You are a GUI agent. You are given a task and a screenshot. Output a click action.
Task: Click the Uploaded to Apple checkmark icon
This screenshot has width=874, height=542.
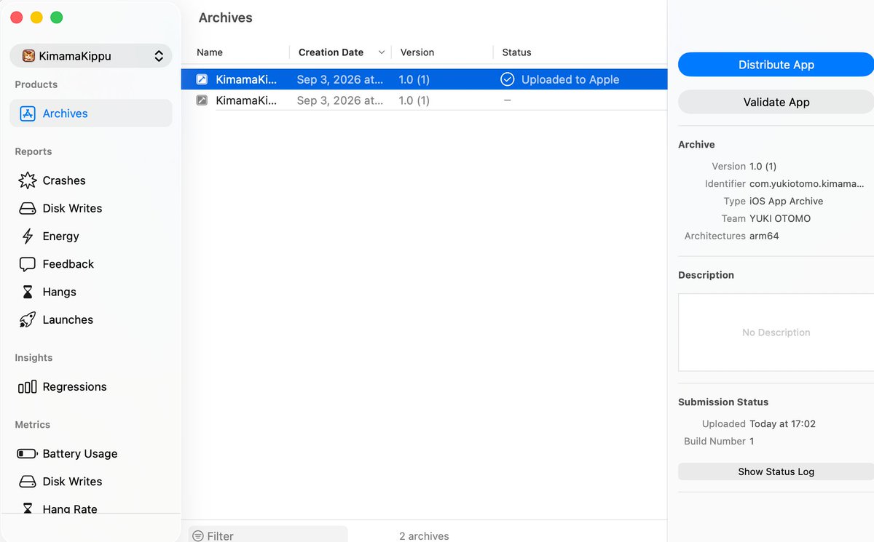(x=508, y=80)
